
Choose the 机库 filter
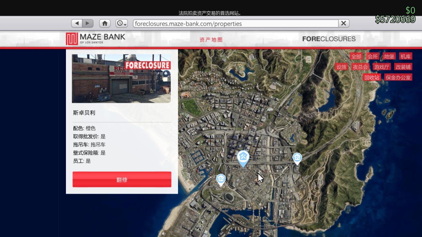point(406,56)
